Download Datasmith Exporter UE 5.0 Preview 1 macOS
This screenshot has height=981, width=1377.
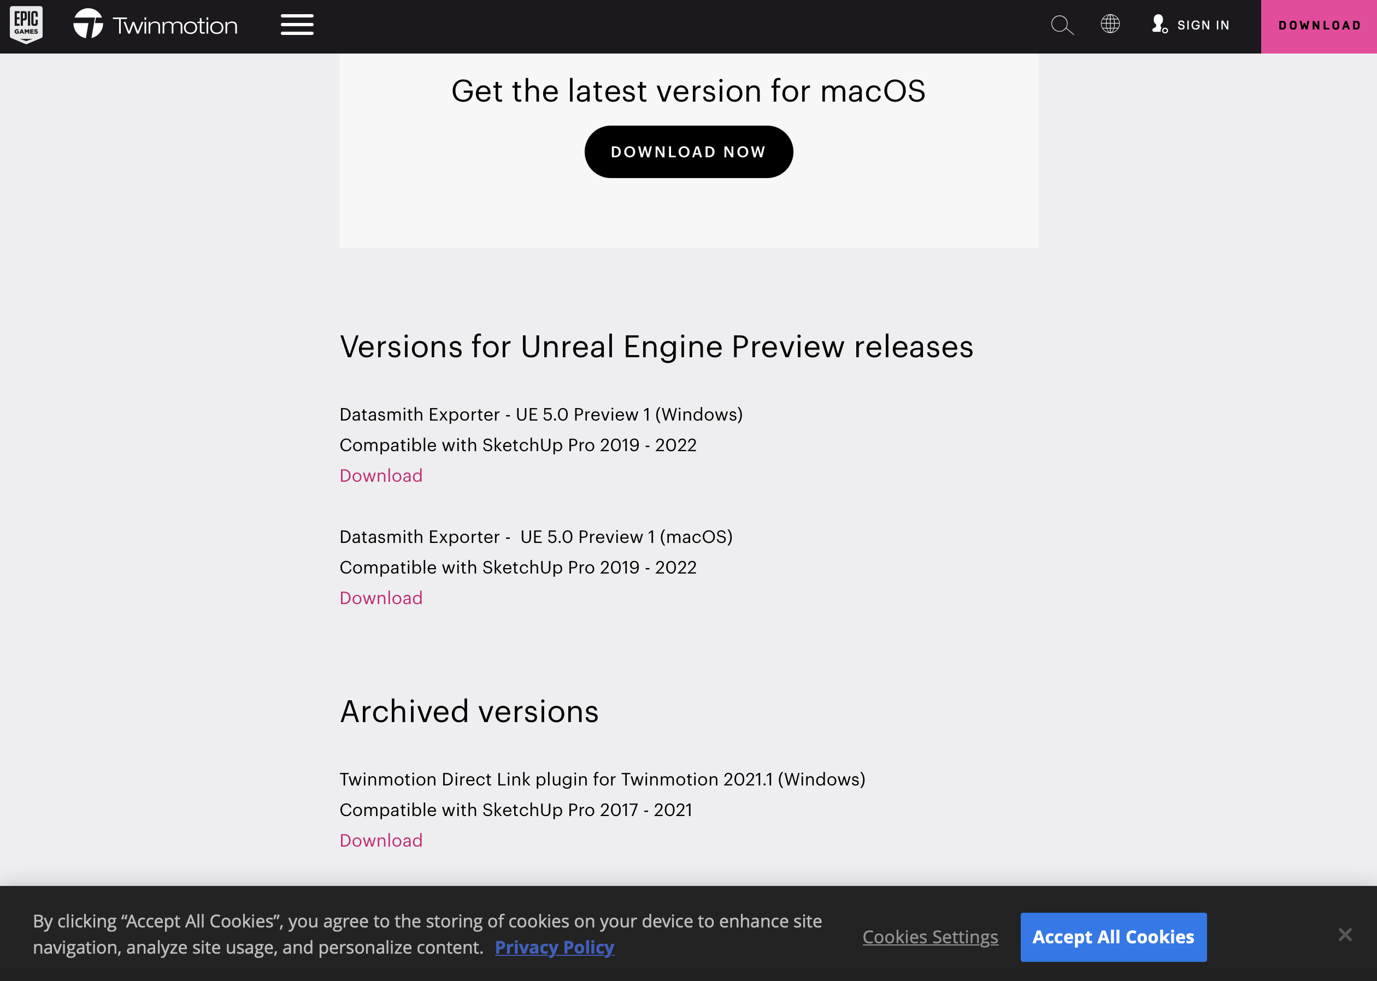381,598
